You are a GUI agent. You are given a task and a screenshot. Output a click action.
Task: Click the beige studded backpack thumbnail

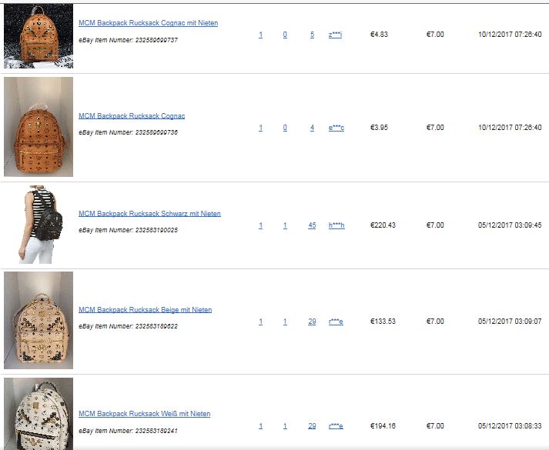pos(38,320)
